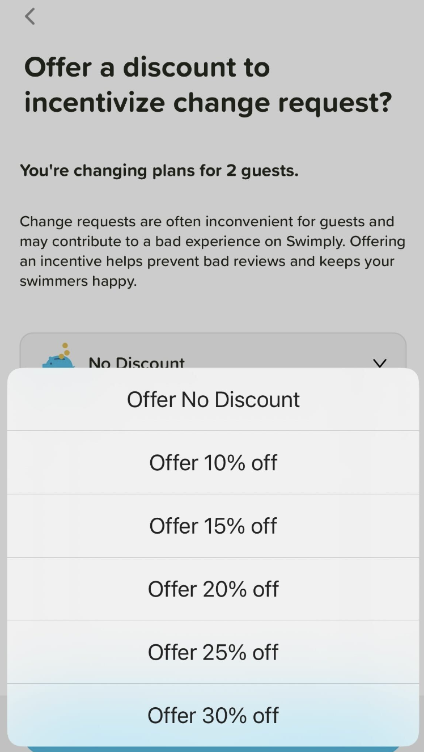Click 'You're changing plans for 2 guests' text
Screen dimensions: 424x752
click(x=159, y=170)
